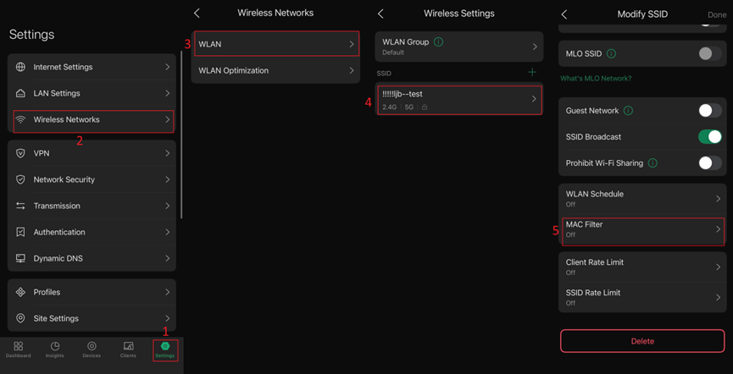Click the shield icon beside VPN
Screen dimensions: 733x374
(x=20, y=153)
